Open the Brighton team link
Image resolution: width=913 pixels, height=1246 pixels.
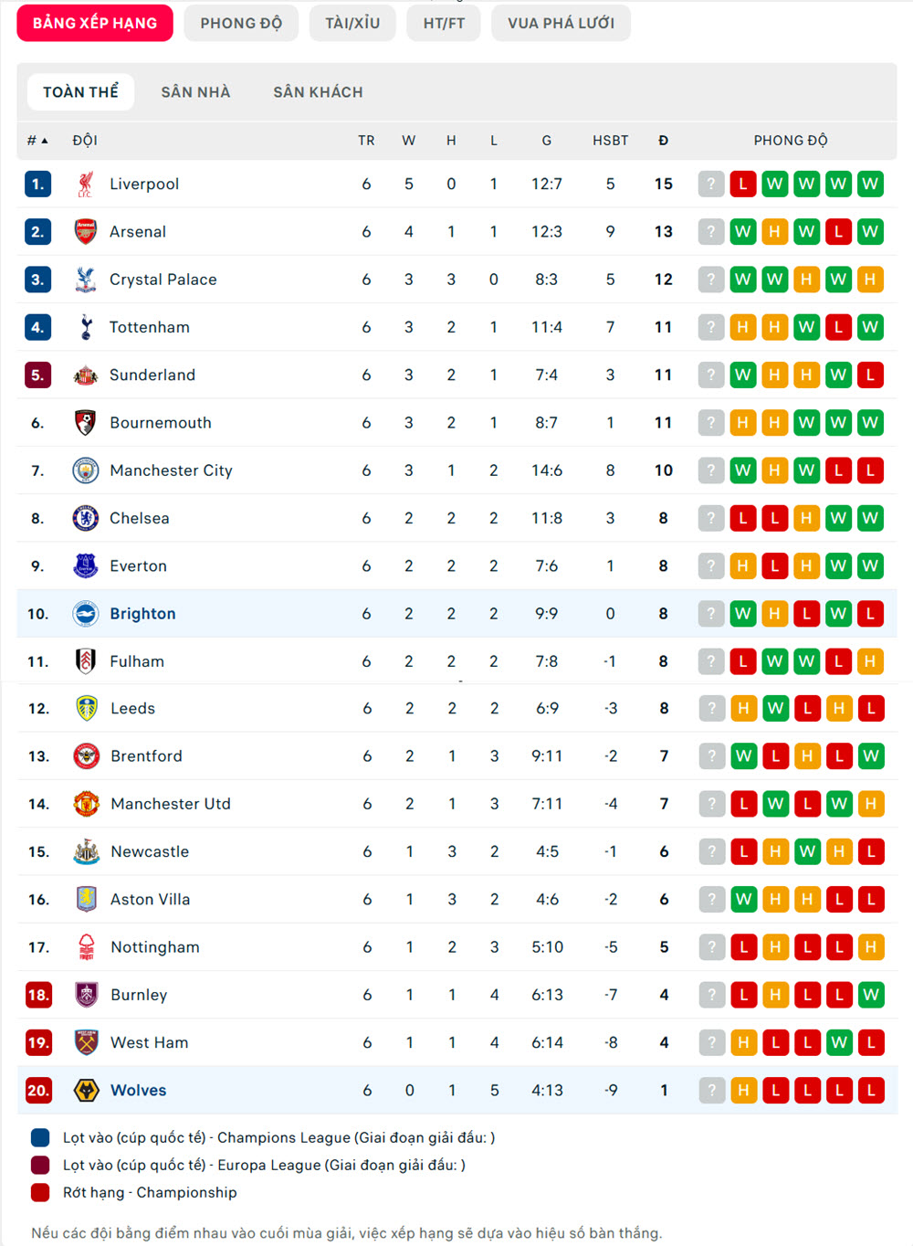142,614
